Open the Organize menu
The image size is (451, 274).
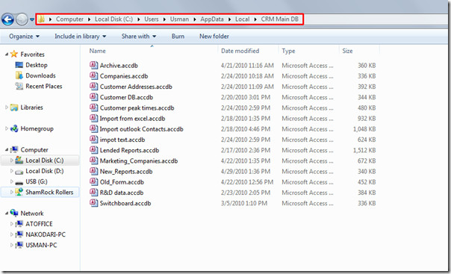pyautogui.click(x=24, y=37)
